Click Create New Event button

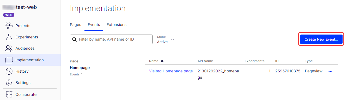(321, 40)
